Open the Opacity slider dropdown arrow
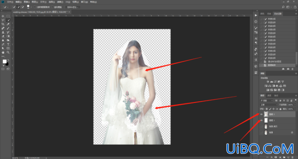The height and width of the screenshot is (159, 298). (x=295, y=105)
